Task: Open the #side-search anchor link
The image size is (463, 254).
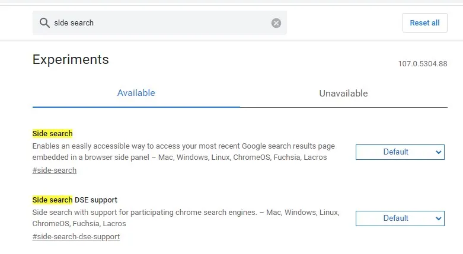Action: [55, 171]
